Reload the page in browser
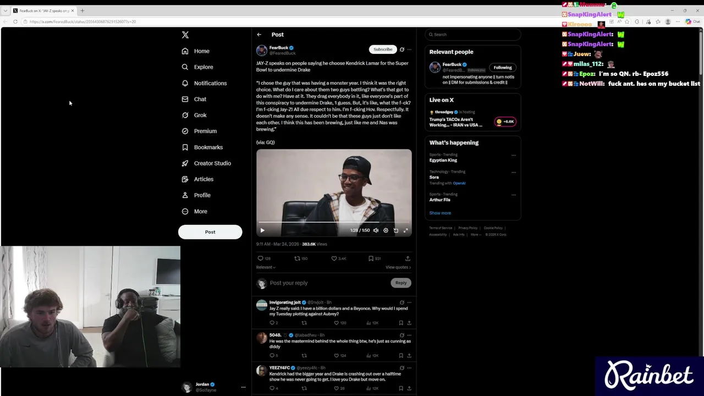This screenshot has width=704, height=396. [x=15, y=21]
